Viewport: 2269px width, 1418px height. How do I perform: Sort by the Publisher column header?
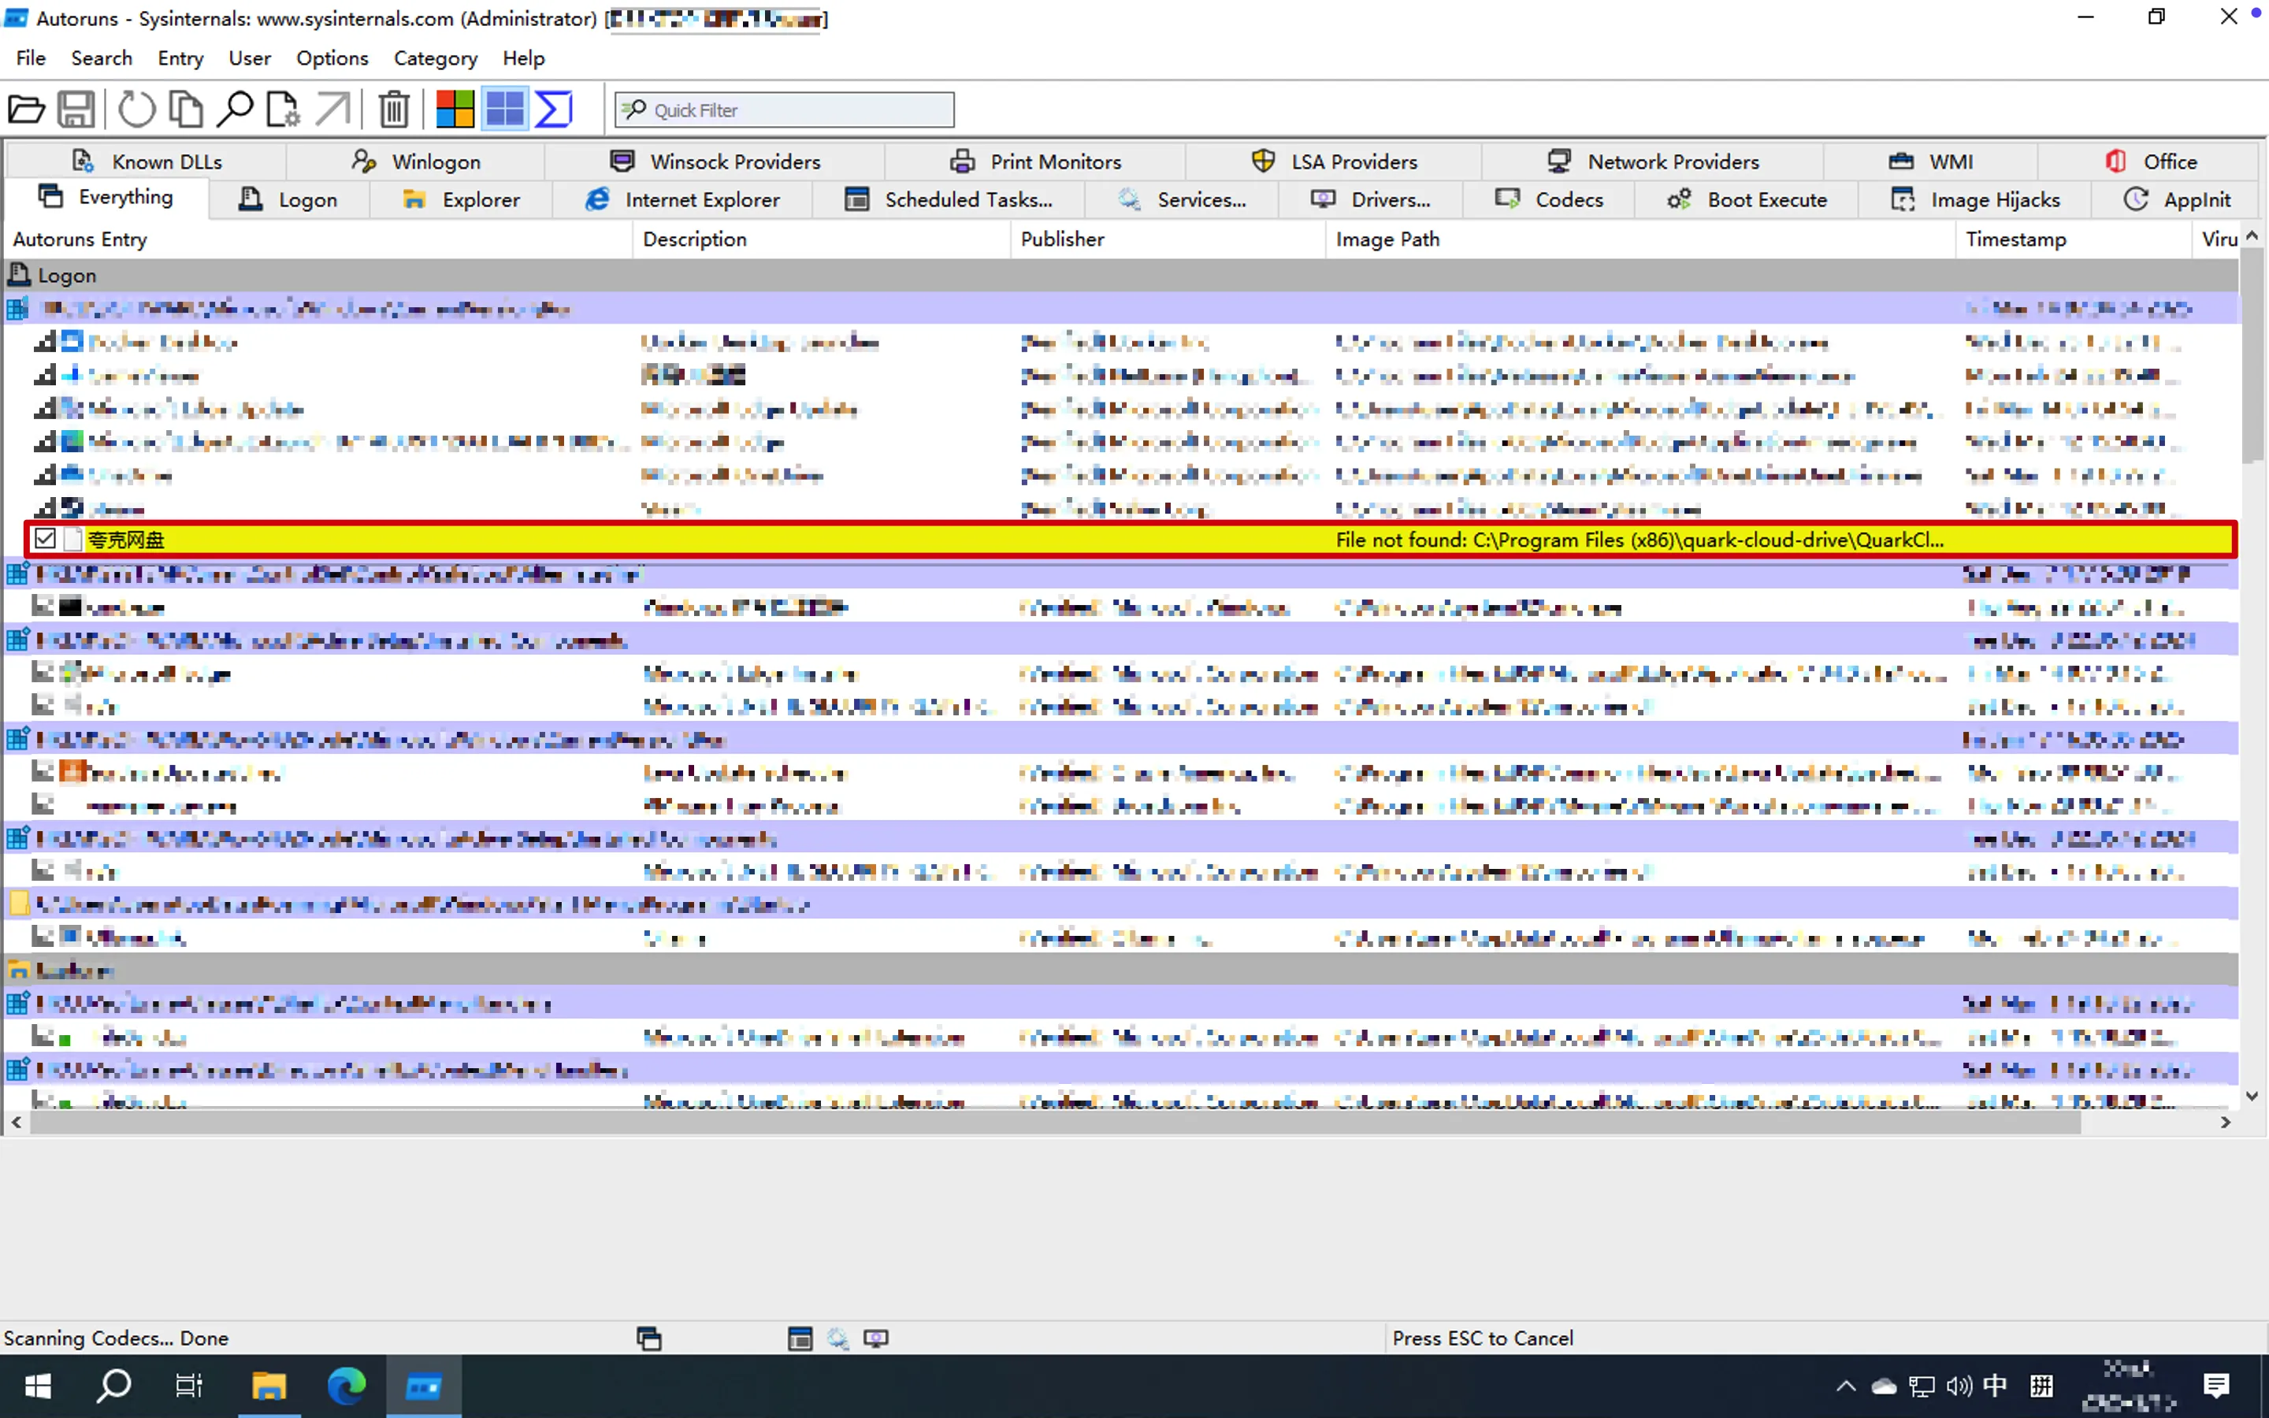(x=1062, y=239)
